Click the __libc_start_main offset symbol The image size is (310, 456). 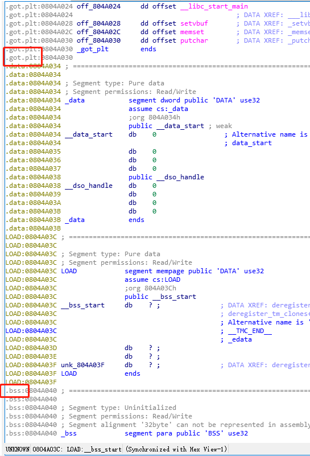pyautogui.click(x=214, y=6)
